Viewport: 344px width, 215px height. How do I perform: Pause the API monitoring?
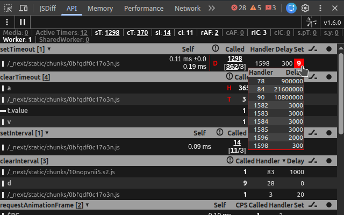point(23,22)
